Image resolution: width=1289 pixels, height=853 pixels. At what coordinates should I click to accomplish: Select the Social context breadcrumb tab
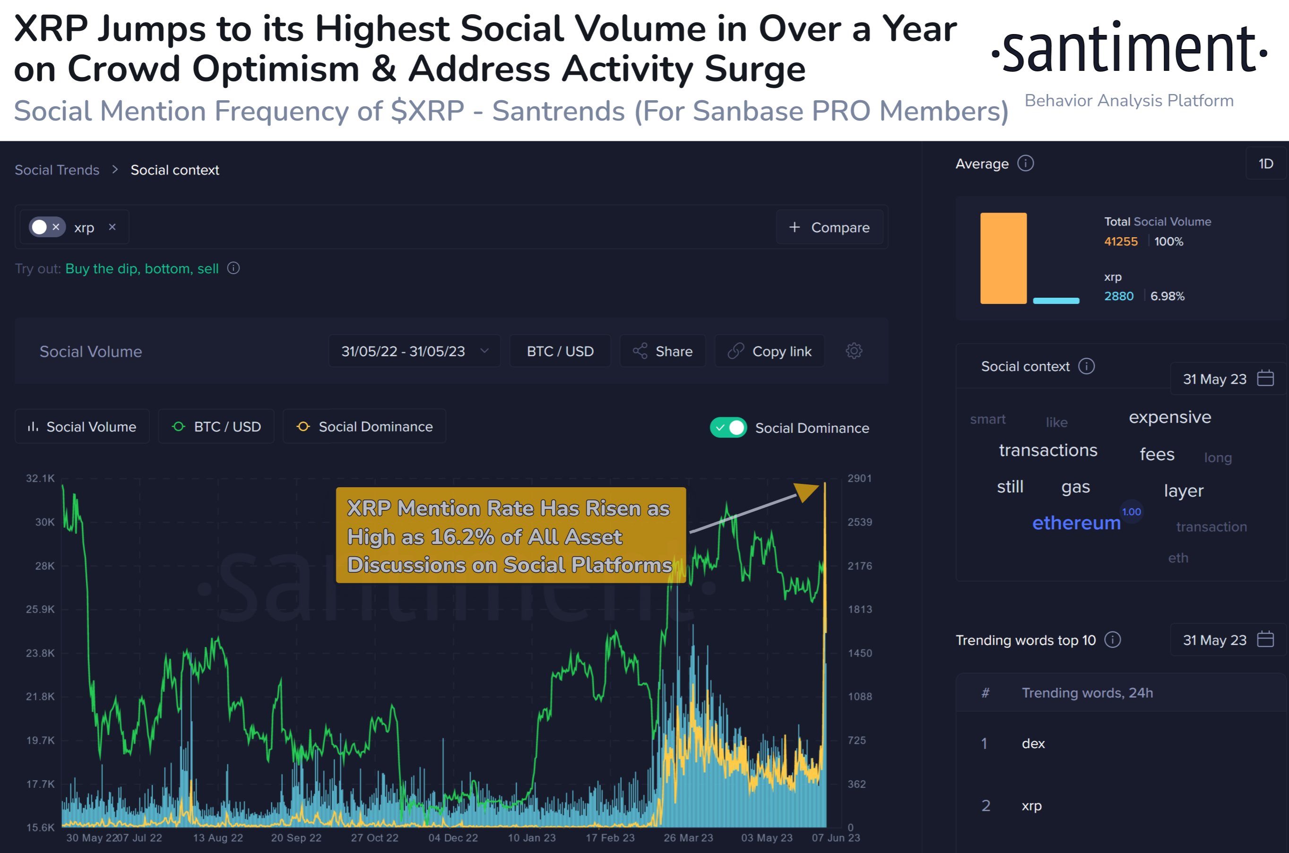[x=175, y=170]
